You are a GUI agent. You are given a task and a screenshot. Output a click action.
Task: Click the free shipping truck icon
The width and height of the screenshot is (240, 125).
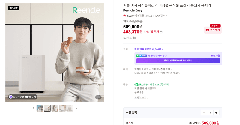[x=125, y=38]
